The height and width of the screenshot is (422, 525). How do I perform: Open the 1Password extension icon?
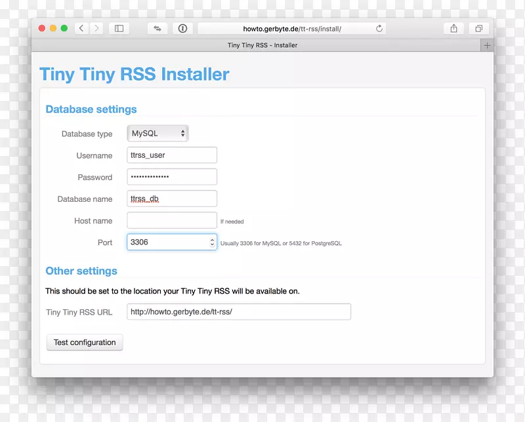point(182,28)
